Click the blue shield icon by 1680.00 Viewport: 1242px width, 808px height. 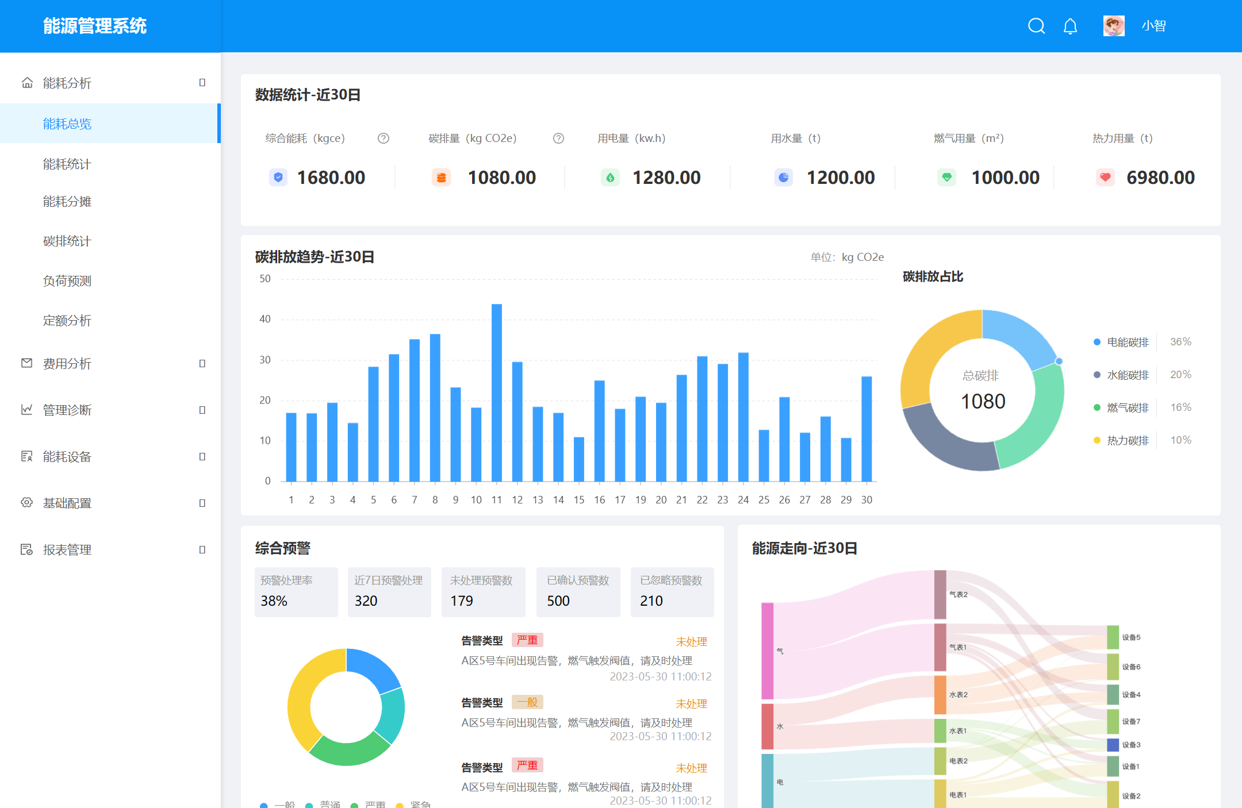click(x=278, y=178)
